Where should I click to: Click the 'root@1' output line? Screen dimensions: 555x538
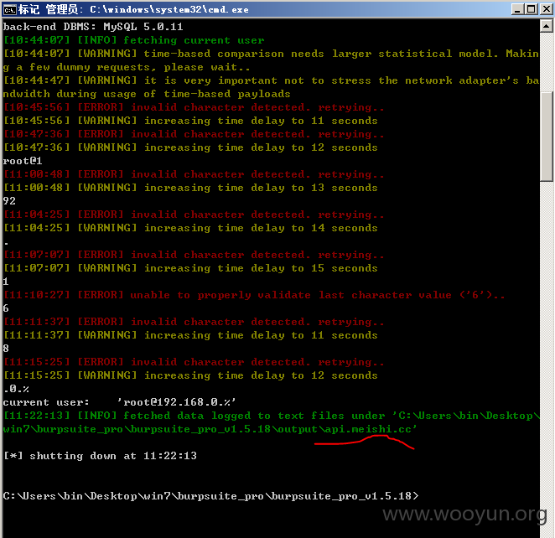(x=23, y=161)
